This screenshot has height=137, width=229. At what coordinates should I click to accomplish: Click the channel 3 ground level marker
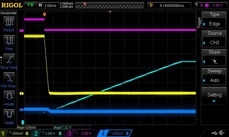(22, 31)
